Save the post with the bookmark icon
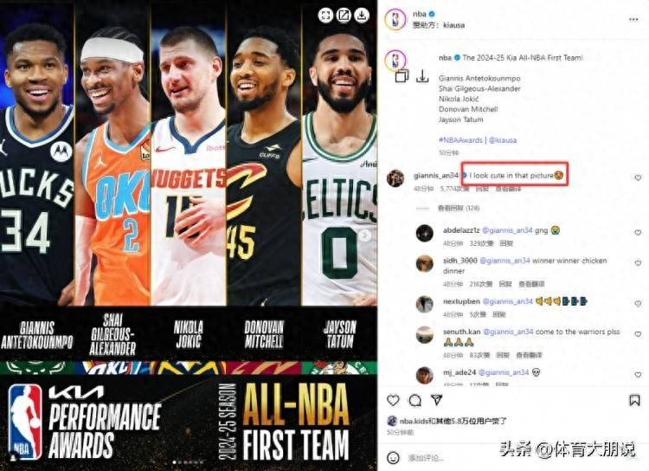Screen dimensions: 649x471 click(634, 400)
